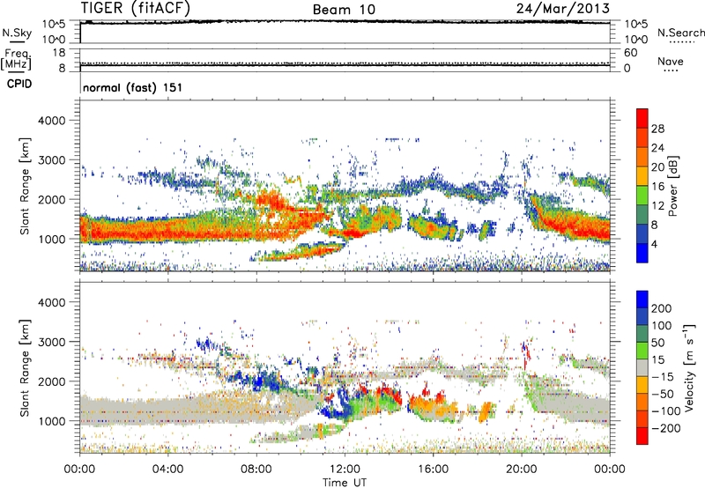Click the 'CPID' label
This screenshot has height=488, width=705.
(x=19, y=84)
